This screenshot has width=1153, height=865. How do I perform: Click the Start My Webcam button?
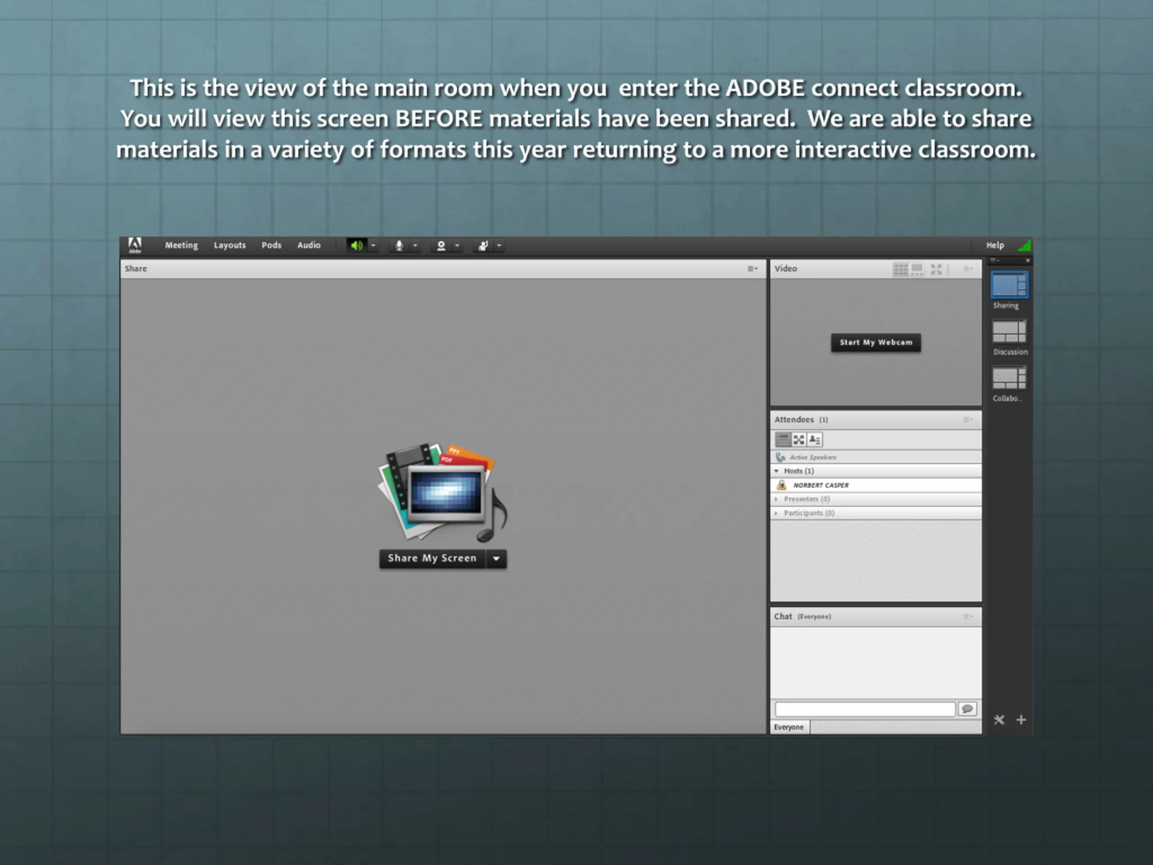pyautogui.click(x=876, y=342)
